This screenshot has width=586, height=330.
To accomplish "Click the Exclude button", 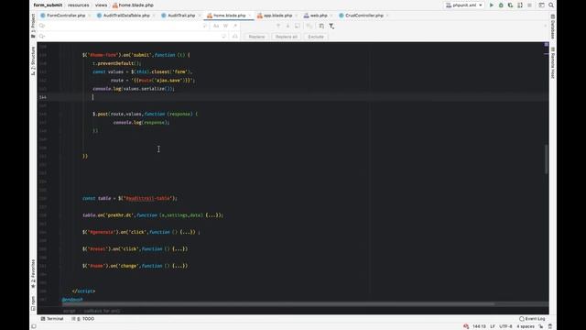I will click(x=316, y=37).
